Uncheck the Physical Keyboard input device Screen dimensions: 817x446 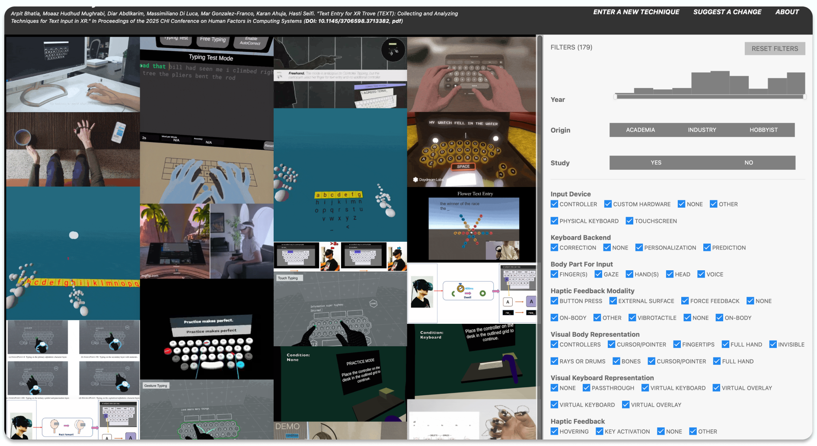(554, 221)
